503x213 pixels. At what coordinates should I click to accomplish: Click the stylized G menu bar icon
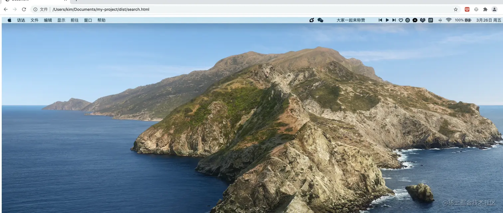coord(312,20)
